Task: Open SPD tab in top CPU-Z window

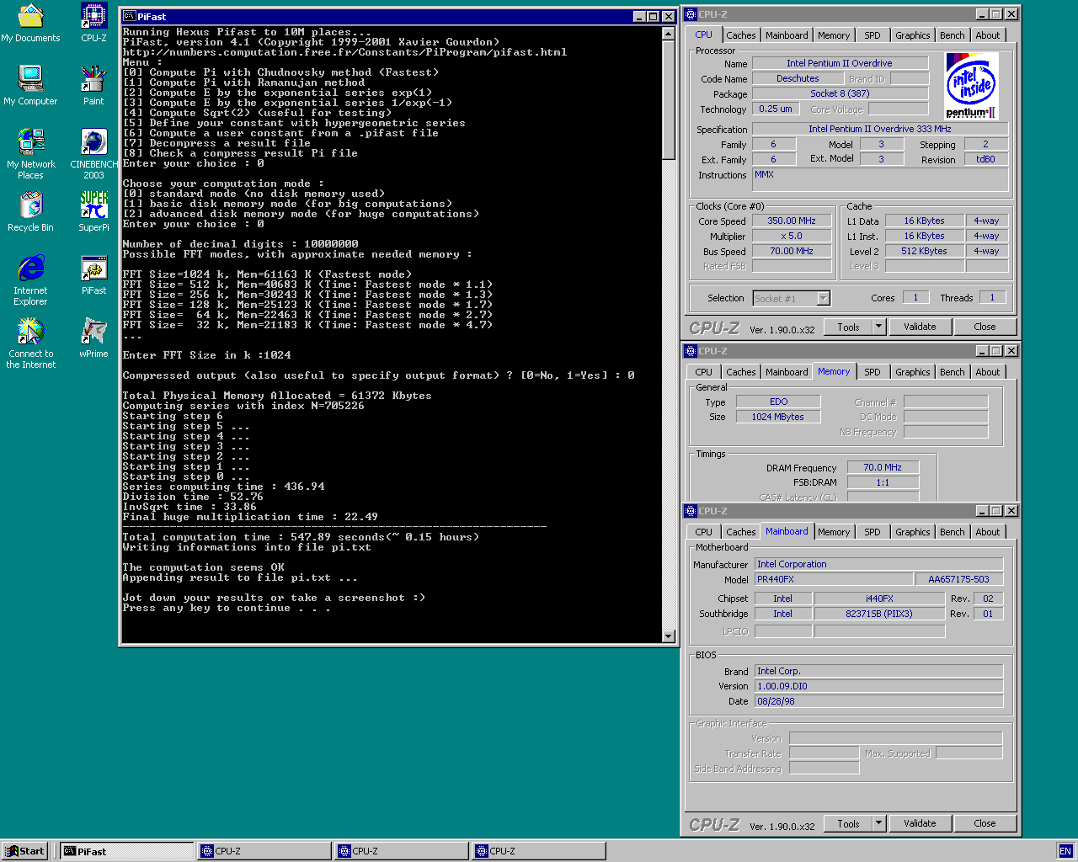Action: point(873,35)
